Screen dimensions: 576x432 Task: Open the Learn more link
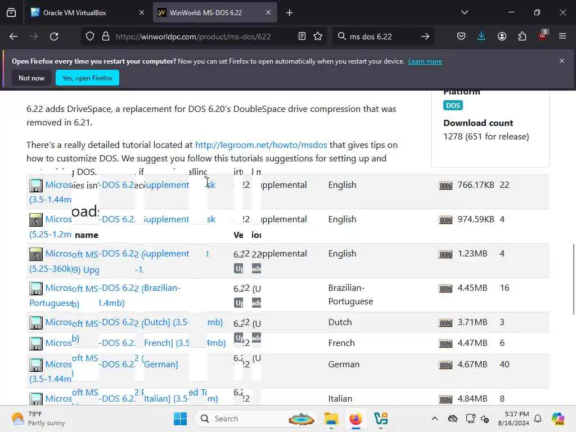(425, 61)
